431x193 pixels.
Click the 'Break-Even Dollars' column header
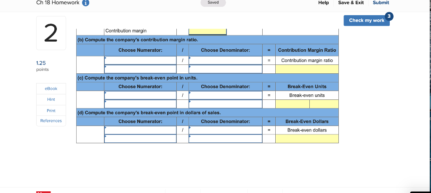(307, 121)
